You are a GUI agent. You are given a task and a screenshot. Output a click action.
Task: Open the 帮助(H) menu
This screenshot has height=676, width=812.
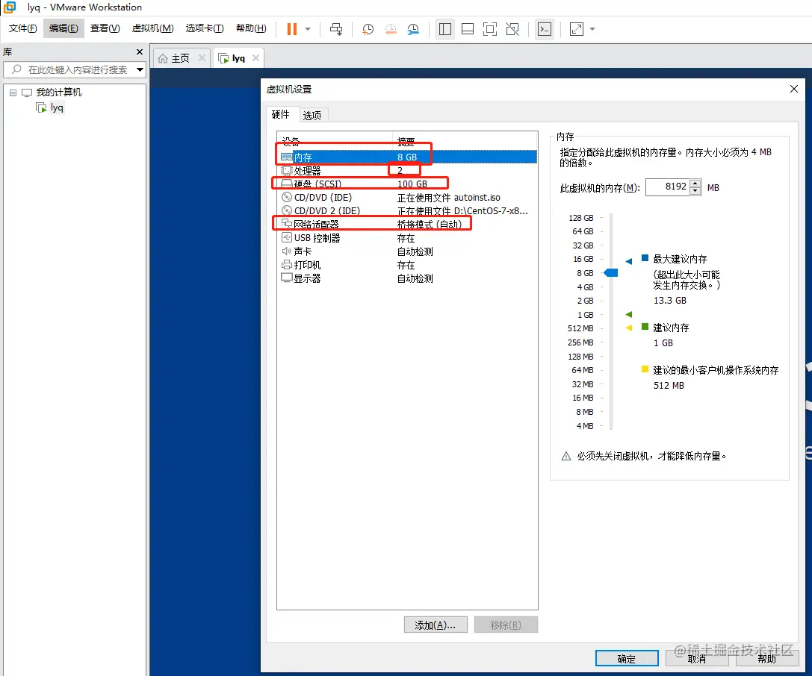coord(251,28)
